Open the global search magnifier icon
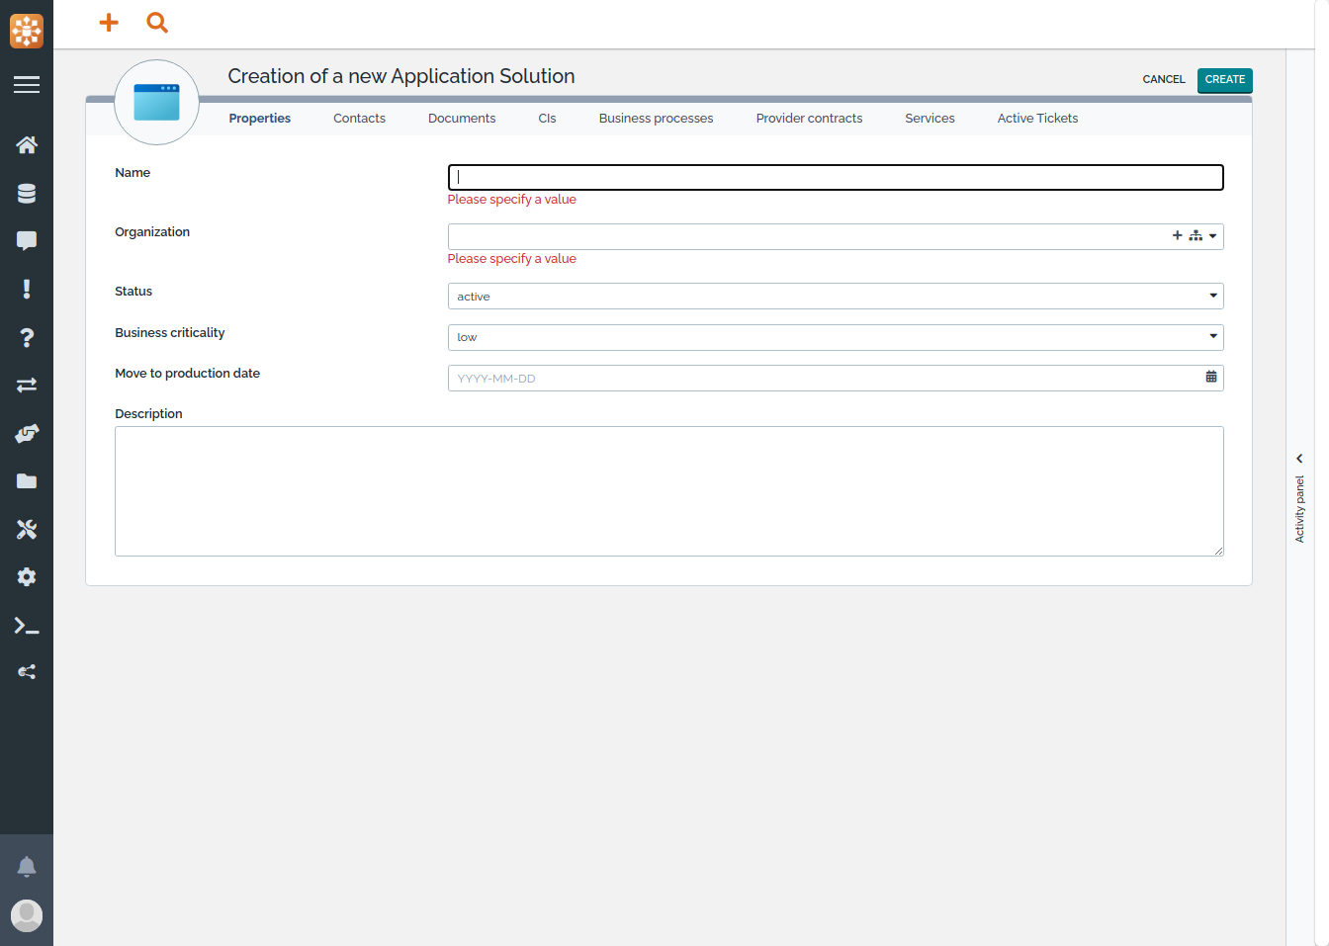Screen dimensions: 1329x946 157,23
